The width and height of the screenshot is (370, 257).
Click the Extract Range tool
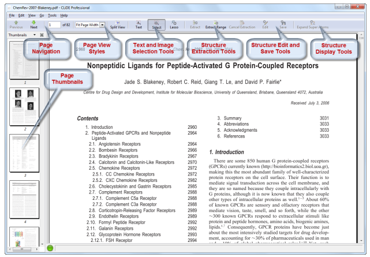pos(216,25)
